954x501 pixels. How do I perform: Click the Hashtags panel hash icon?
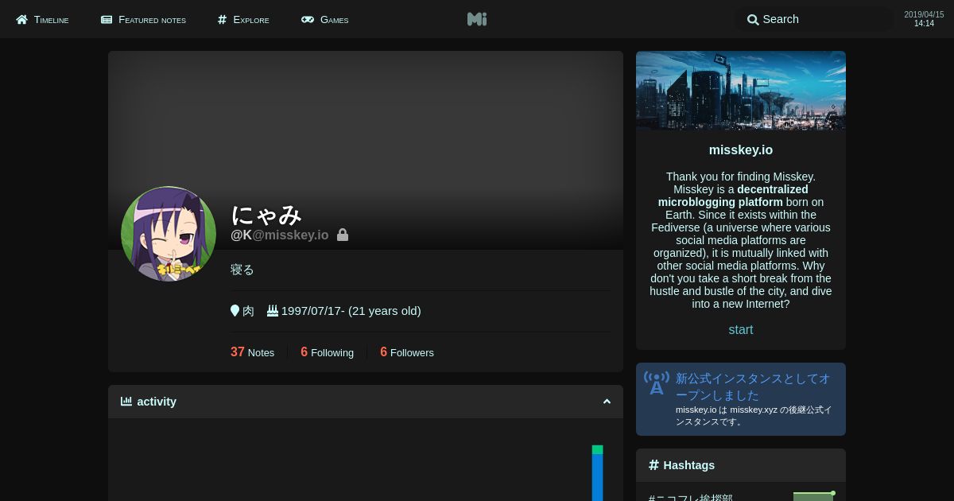pos(654,465)
